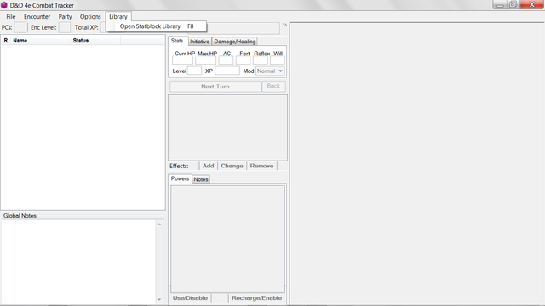The image size is (545, 306).
Task: Click the Max HP input field
Action: pyautogui.click(x=206, y=60)
